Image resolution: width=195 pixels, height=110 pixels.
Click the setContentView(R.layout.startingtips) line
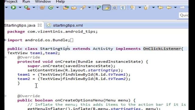pos(75,70)
